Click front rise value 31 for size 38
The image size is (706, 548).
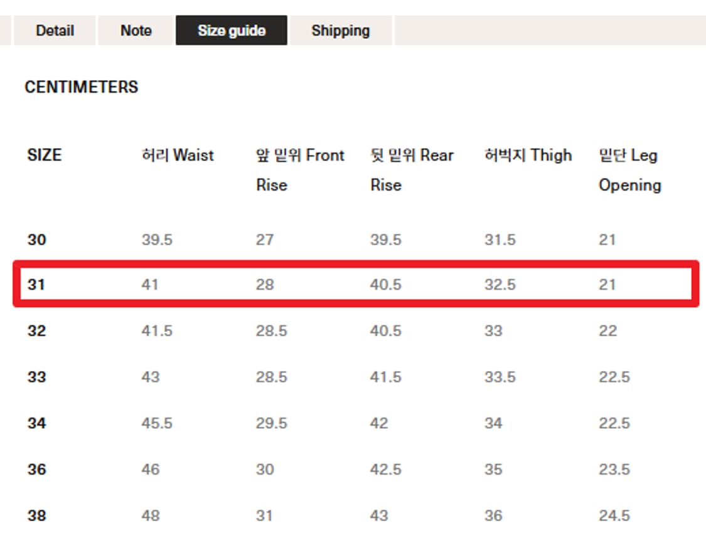[264, 515]
